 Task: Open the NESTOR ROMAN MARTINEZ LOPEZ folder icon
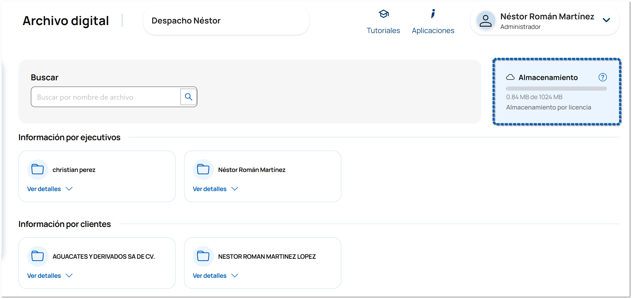pos(203,256)
